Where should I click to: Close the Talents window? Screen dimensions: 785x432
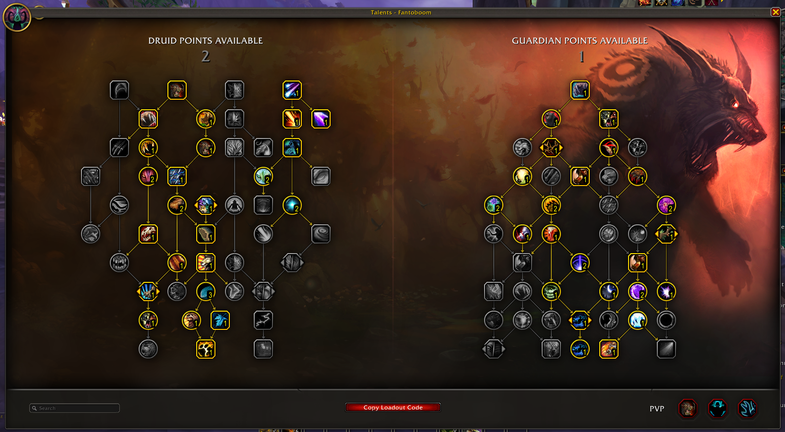(x=775, y=12)
